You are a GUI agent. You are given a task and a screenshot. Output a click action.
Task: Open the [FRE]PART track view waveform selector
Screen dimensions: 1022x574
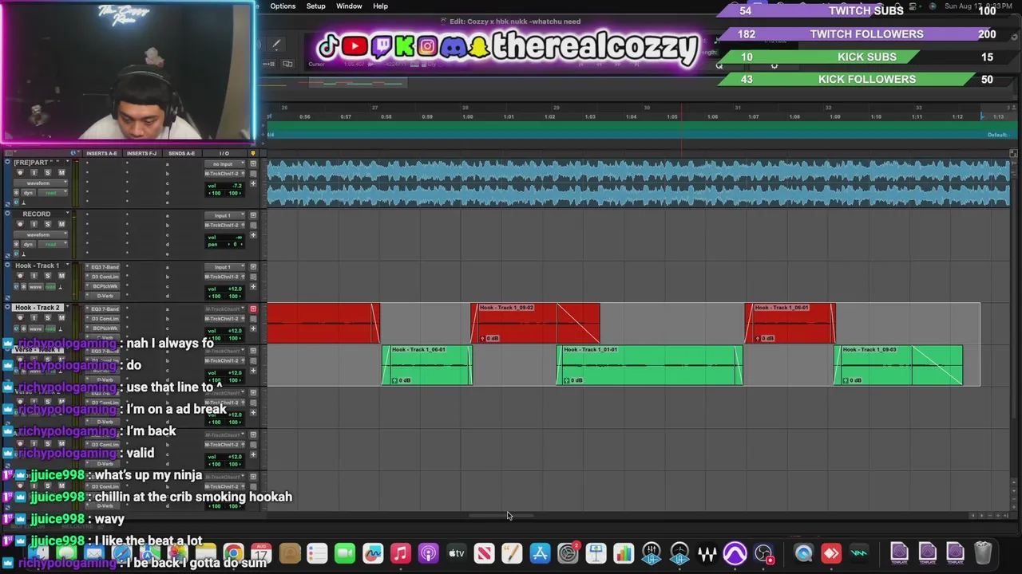[x=41, y=183]
